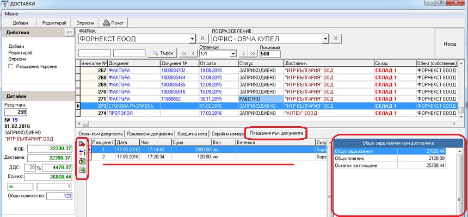Open the ПОДРАЗДЕЛЕНИЕ combo box dropdown arrow
The width and height of the screenshot is (468, 217).
point(325,39)
